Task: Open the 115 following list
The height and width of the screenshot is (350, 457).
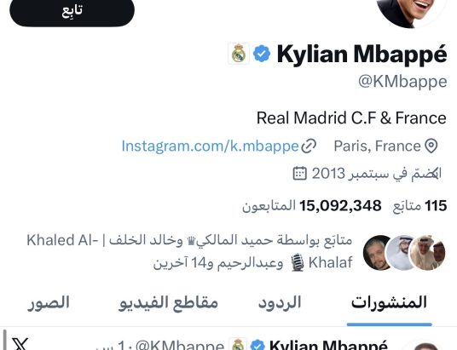Action: pos(420,205)
